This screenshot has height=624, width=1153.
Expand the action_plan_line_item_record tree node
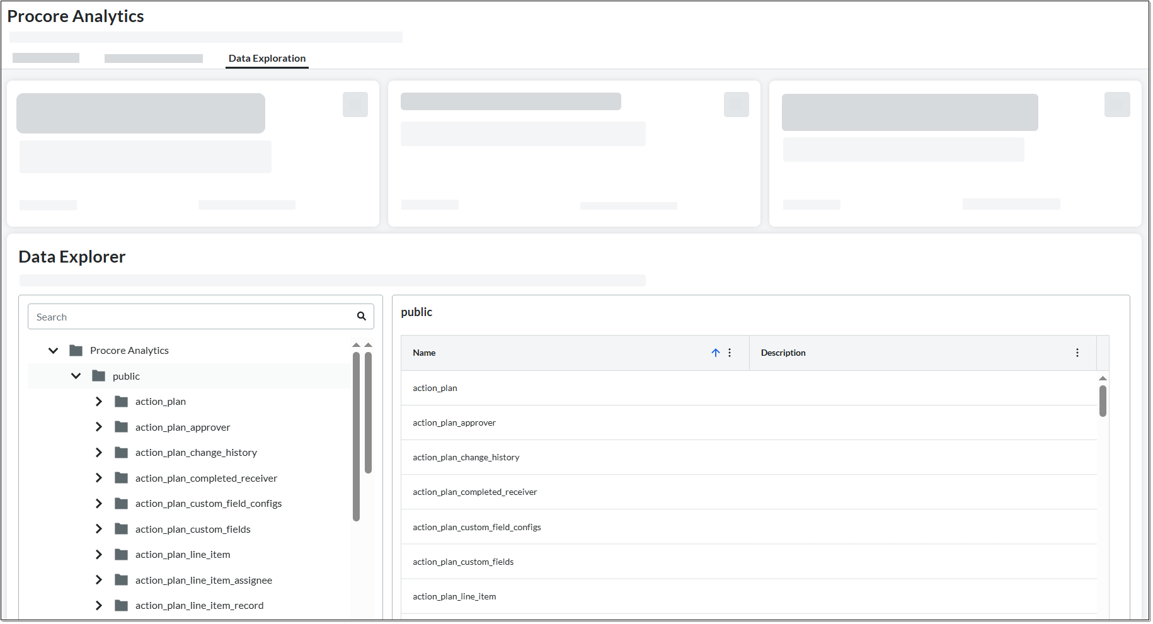(99, 605)
